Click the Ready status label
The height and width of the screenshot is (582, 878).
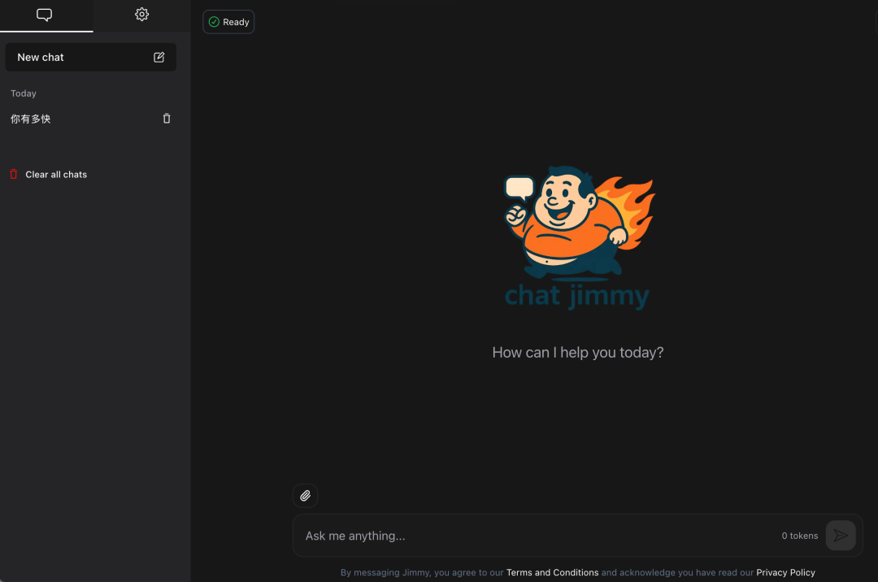(236, 22)
